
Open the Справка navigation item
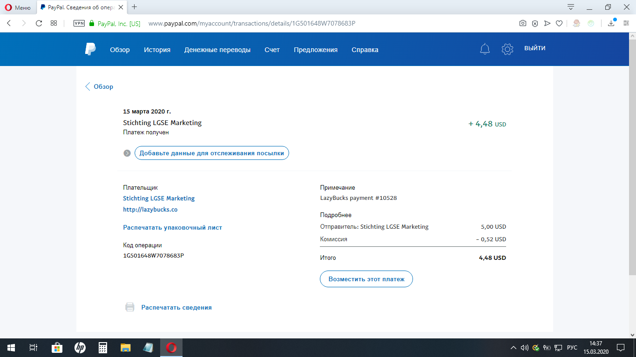click(365, 50)
